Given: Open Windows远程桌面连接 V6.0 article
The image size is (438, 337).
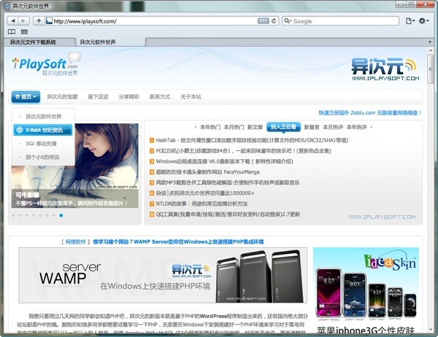Looking at the screenshot, I should coord(224,161).
